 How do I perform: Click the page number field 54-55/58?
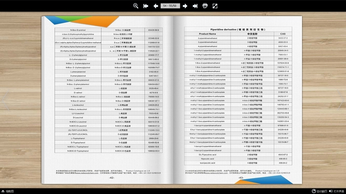170,6
